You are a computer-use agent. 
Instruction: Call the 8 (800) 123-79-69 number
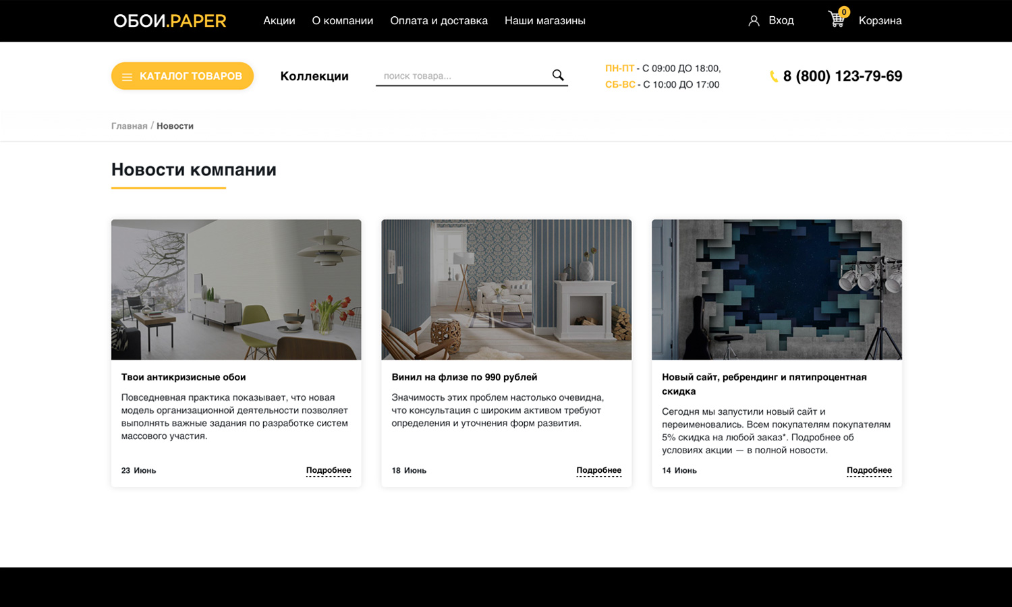(x=843, y=76)
